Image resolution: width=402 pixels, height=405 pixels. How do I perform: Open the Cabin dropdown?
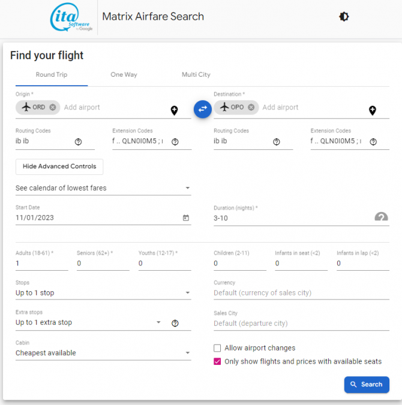click(x=103, y=353)
